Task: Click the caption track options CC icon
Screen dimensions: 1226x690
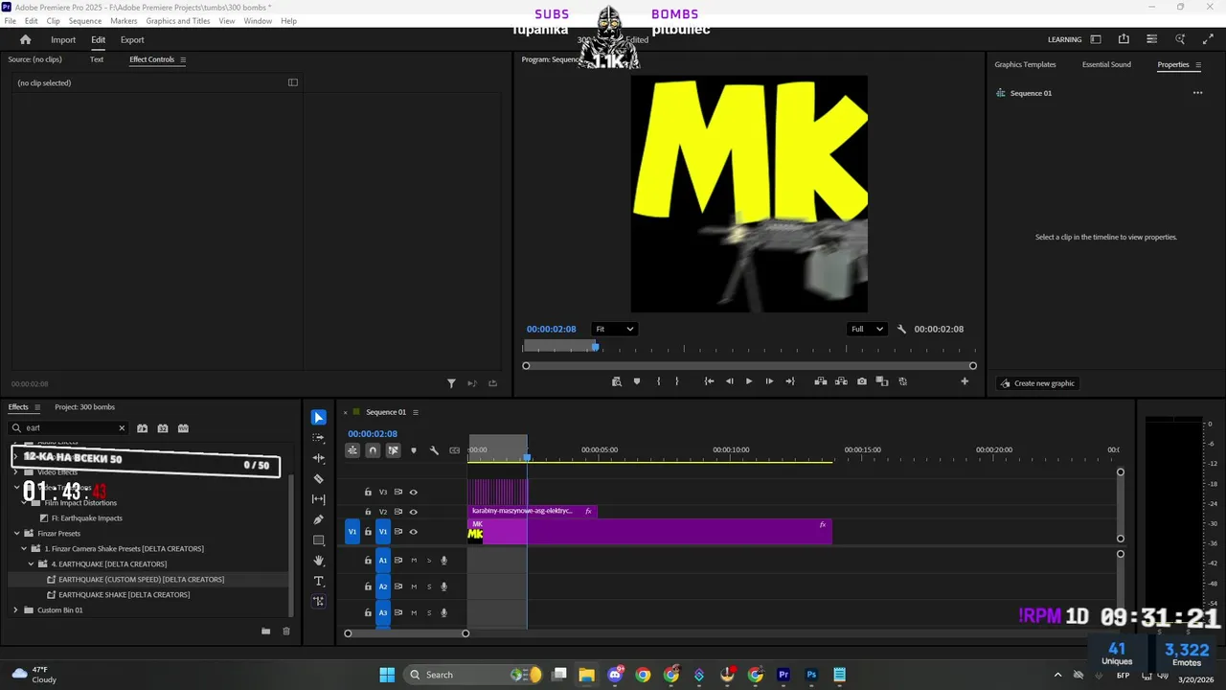Action: pos(454,450)
